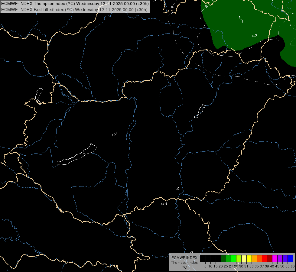Viewport: 296px width, 272px height.
Task: Click the lime 29–30 legend swatch
Action: [x=239, y=258]
